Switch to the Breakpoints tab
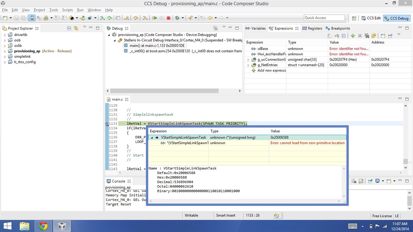The image size is (413, 232). [337, 28]
